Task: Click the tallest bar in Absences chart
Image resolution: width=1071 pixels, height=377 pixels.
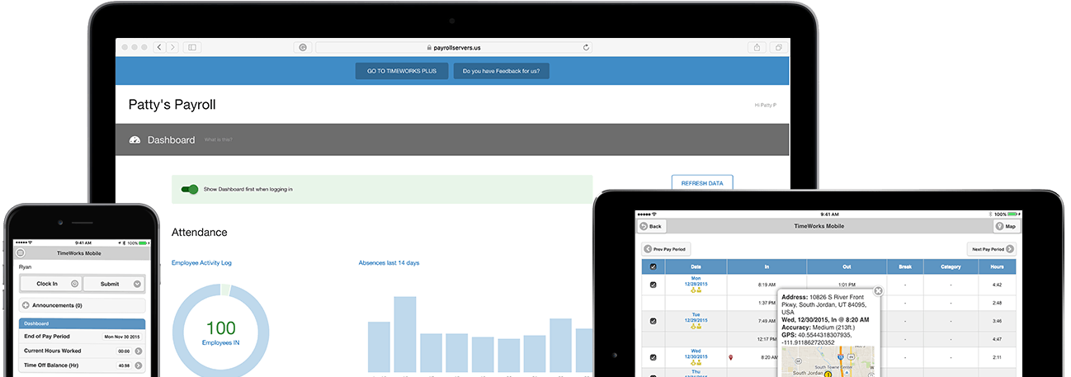Action: point(404,334)
